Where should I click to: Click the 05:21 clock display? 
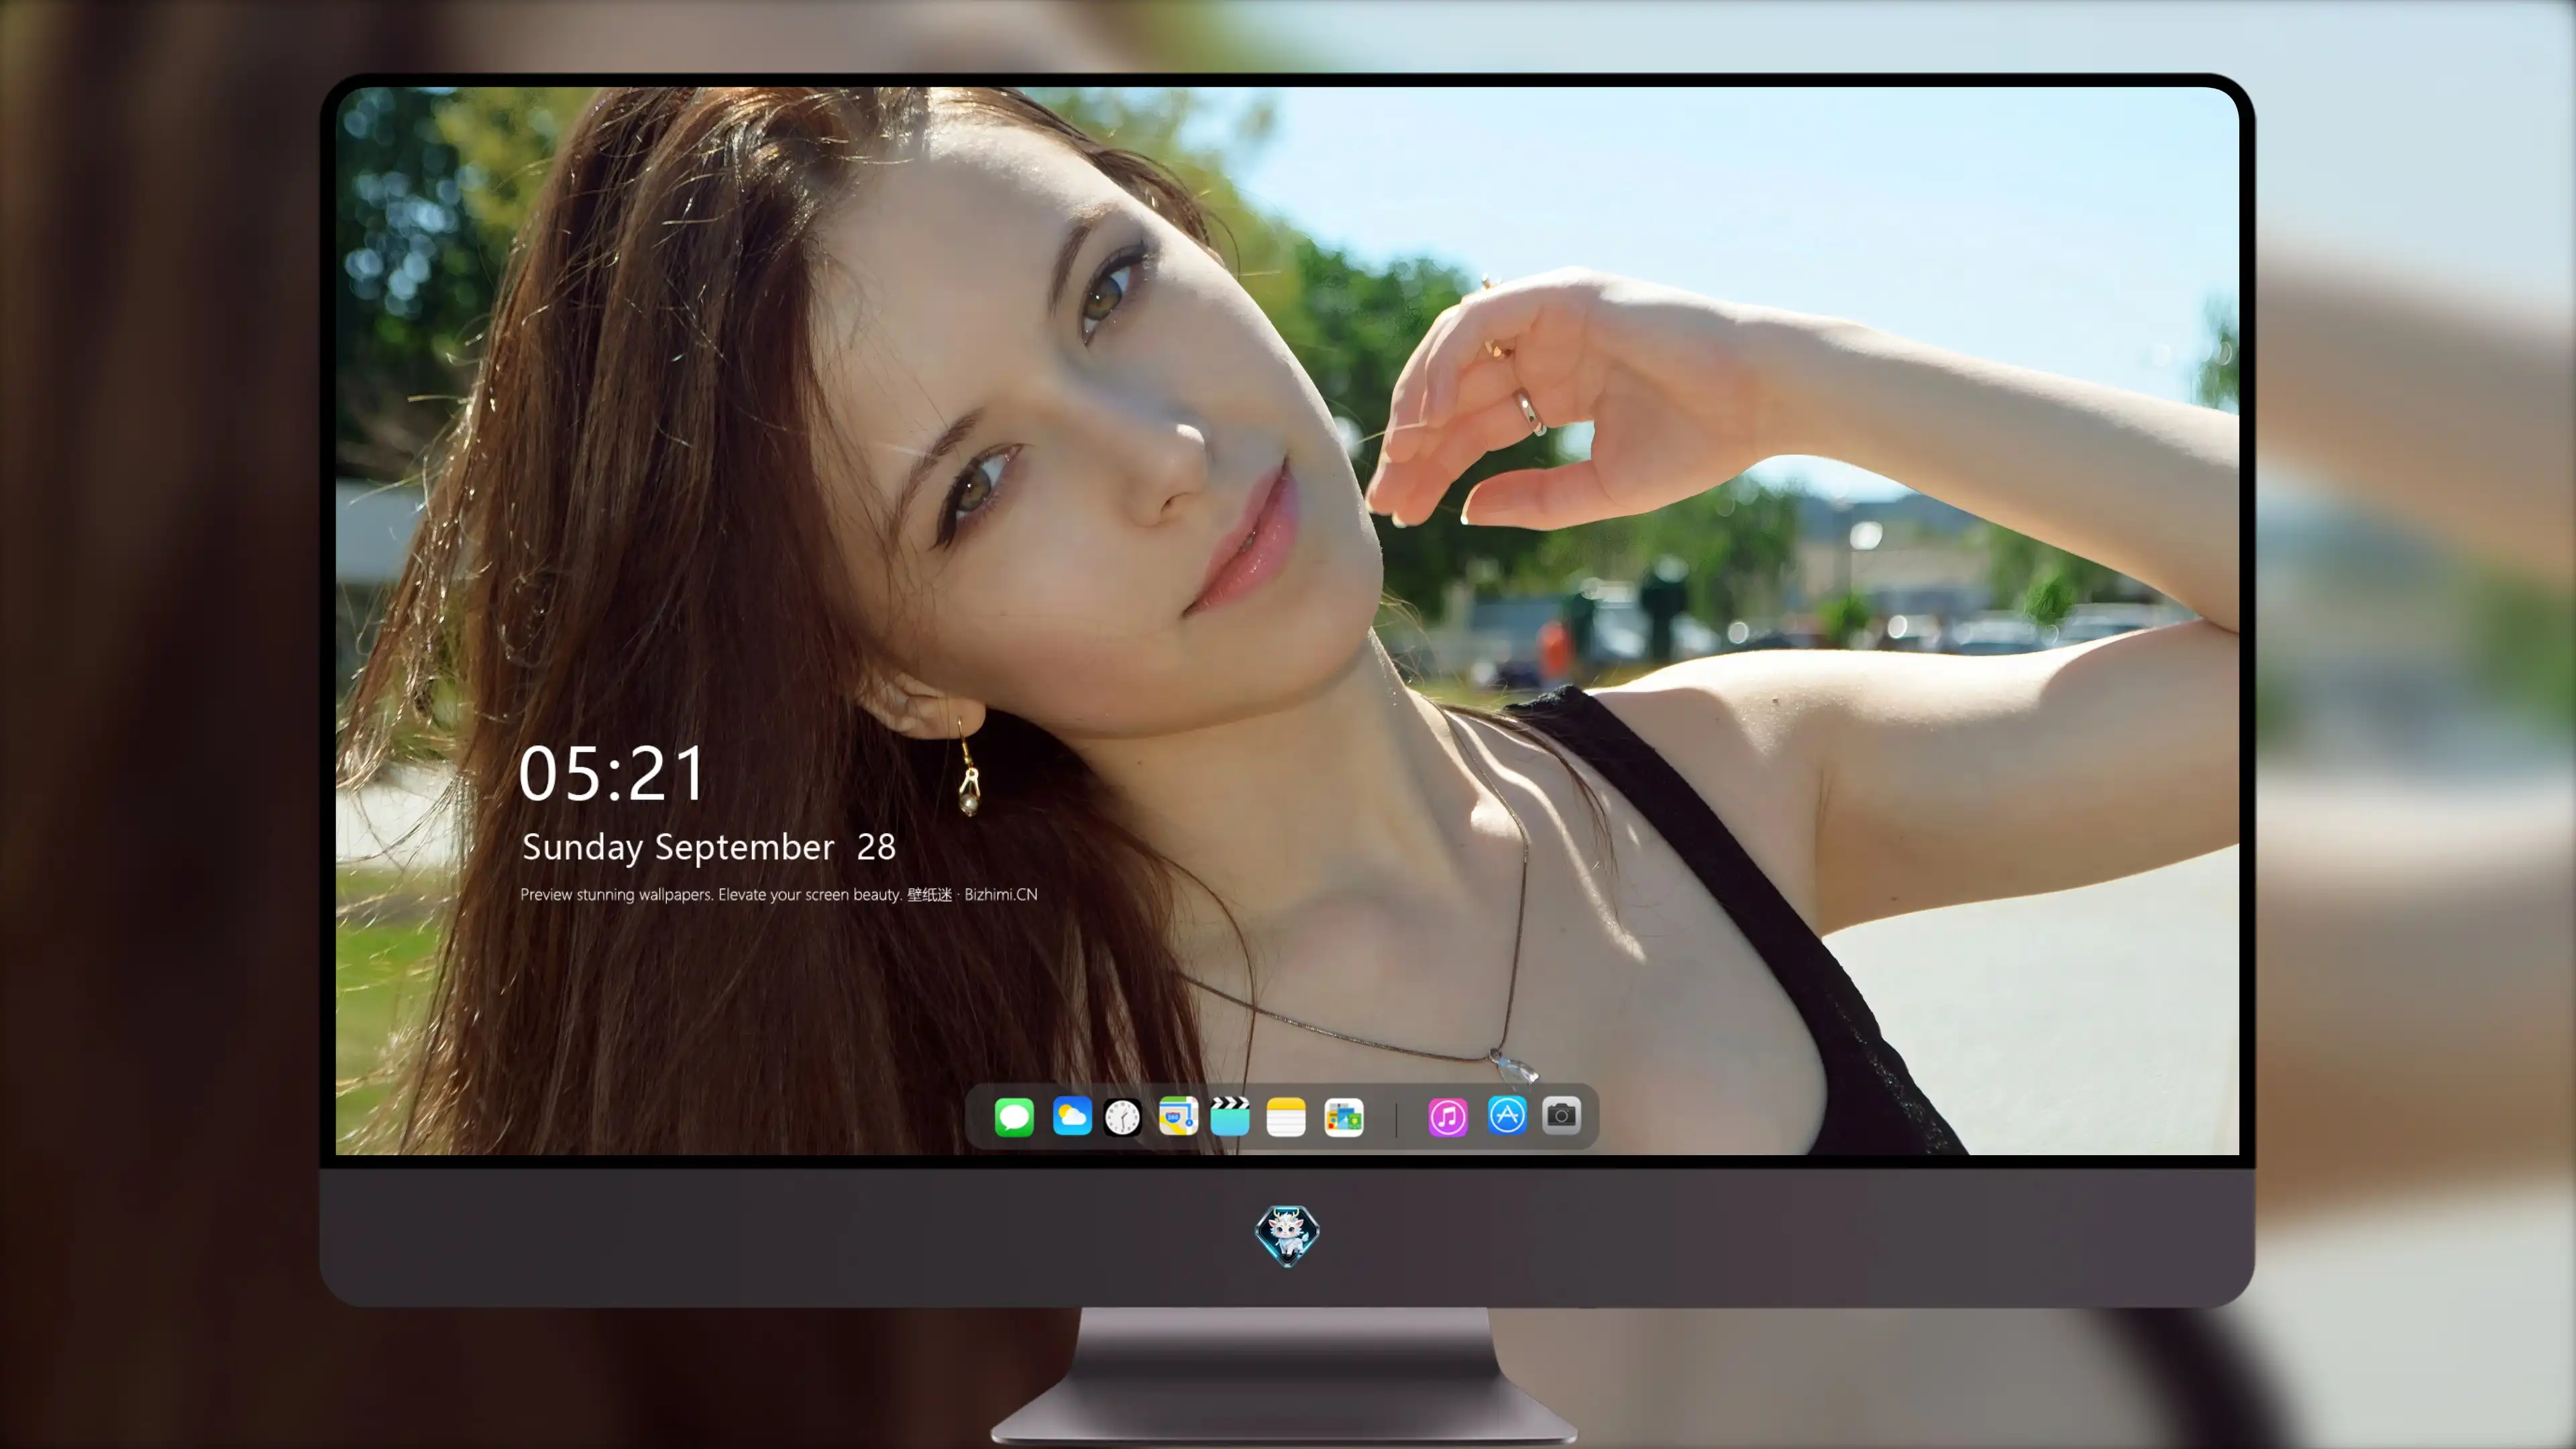pos(612,774)
